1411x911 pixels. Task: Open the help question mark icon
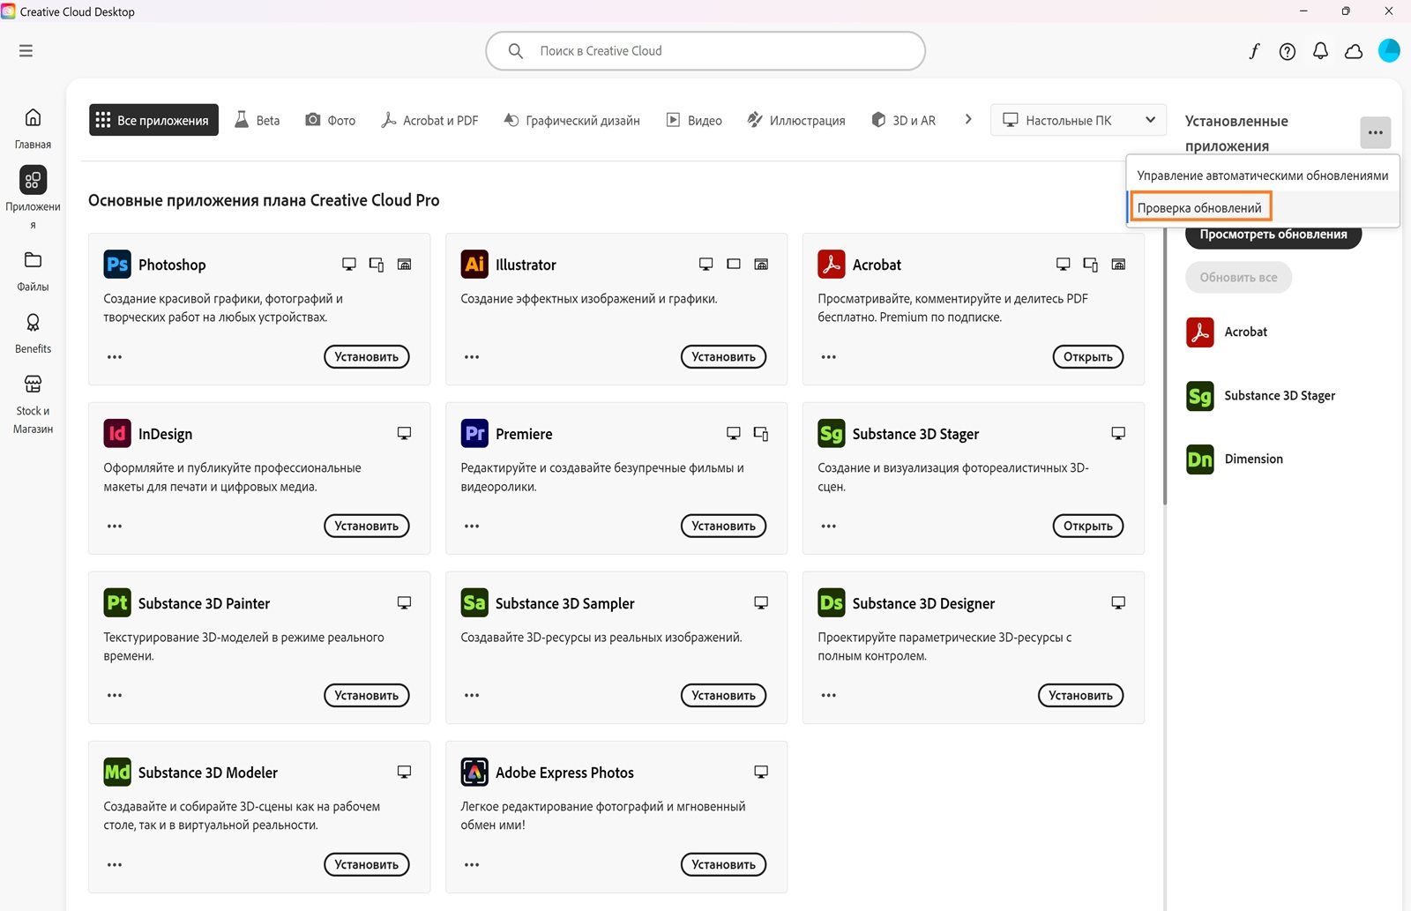coord(1288,51)
